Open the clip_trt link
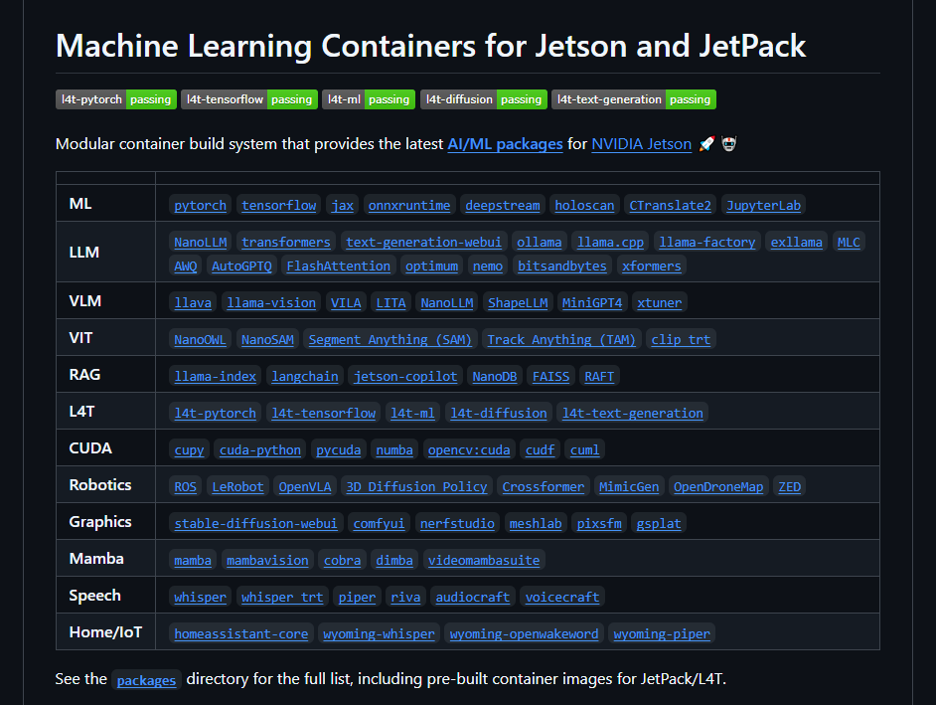936x705 pixels. (x=681, y=340)
